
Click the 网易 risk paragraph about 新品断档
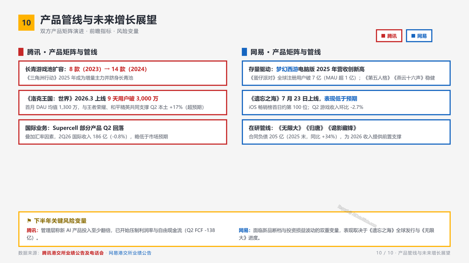tap(337, 234)
